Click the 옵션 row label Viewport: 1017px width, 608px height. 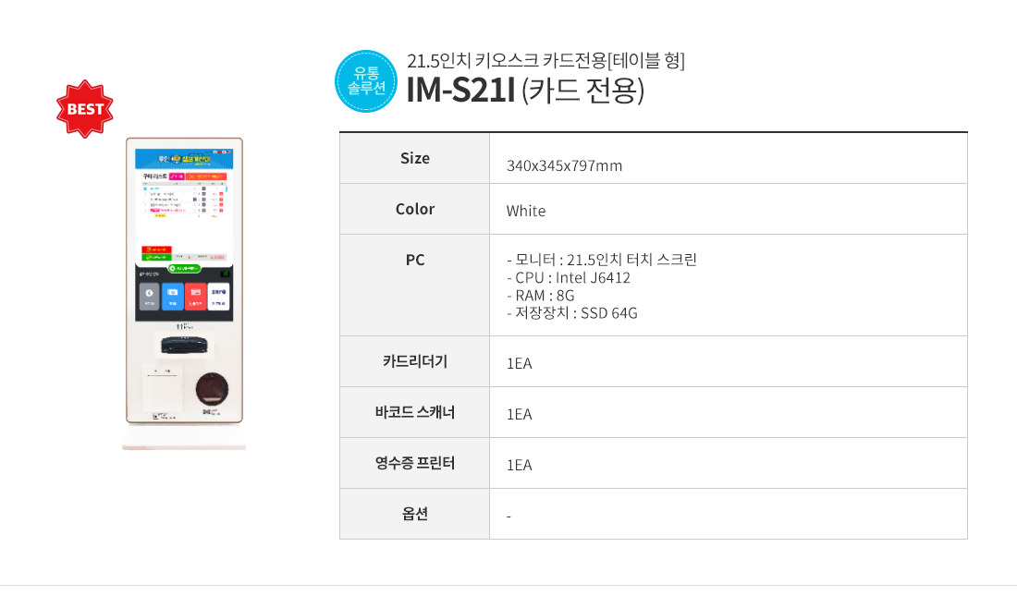click(x=415, y=514)
